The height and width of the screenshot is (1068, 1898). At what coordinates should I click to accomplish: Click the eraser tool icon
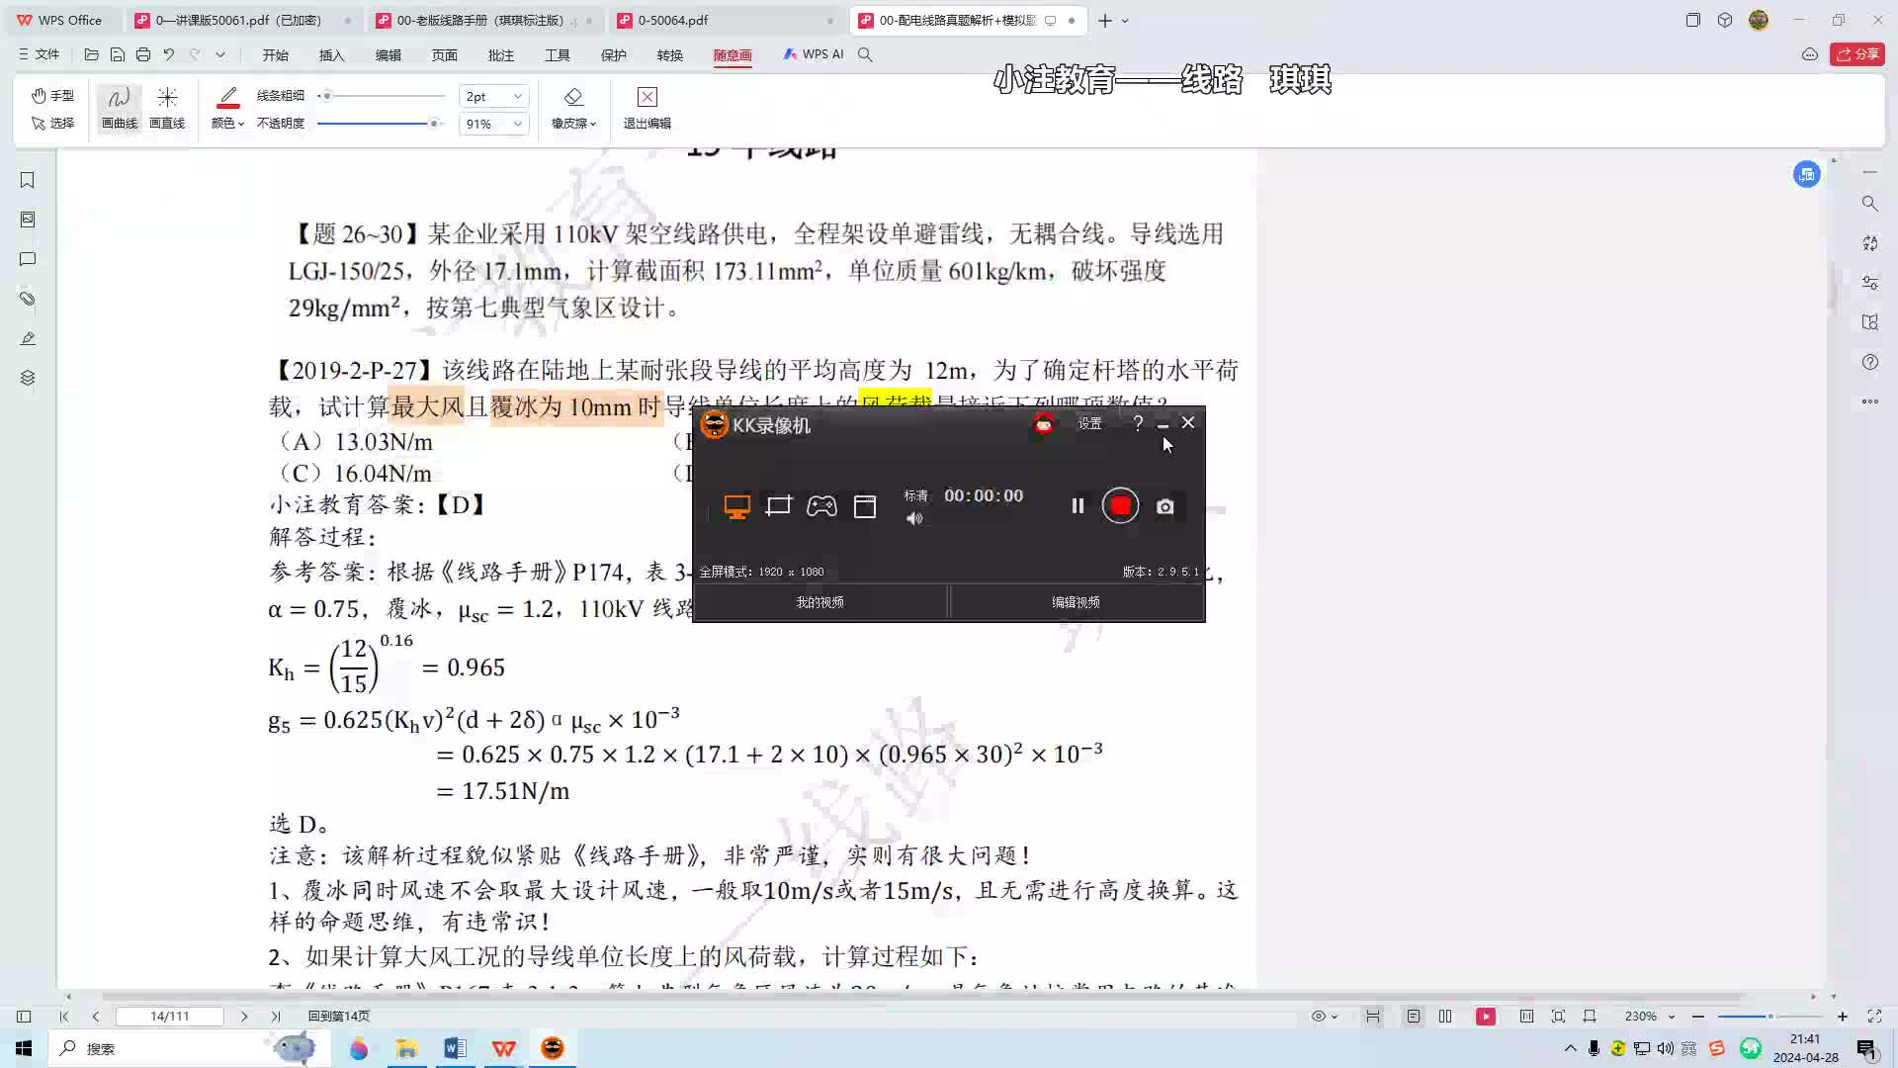click(573, 97)
